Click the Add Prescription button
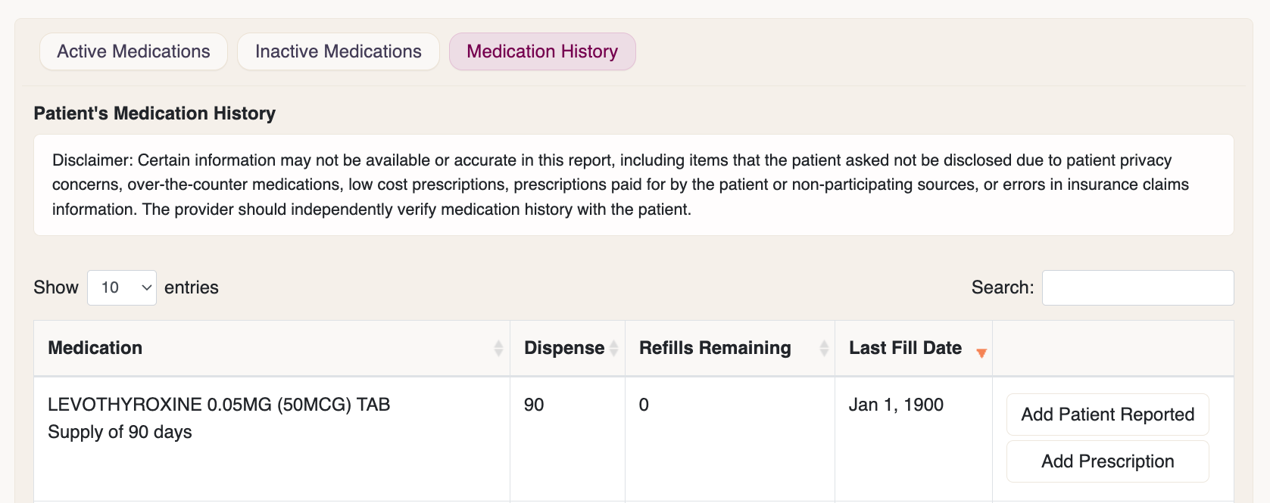Viewport: 1270px width, 503px height. tap(1107, 461)
